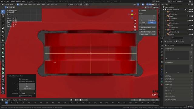This screenshot has width=194, height=109.
Task: Switch to the UV Editing workspace tab
Action: click(51, 2)
